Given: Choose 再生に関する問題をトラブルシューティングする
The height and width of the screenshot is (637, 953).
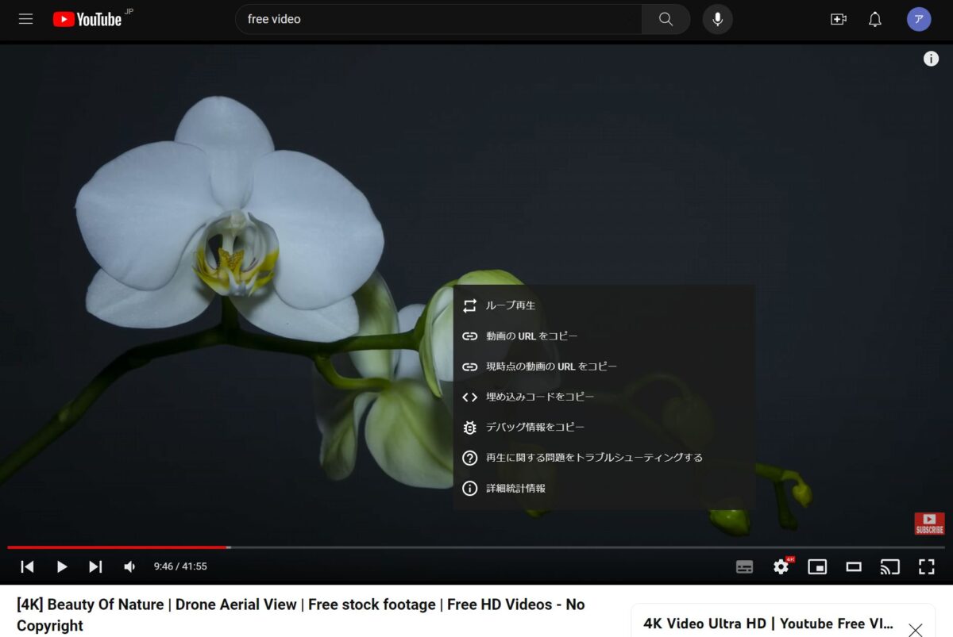Looking at the screenshot, I should (604, 458).
